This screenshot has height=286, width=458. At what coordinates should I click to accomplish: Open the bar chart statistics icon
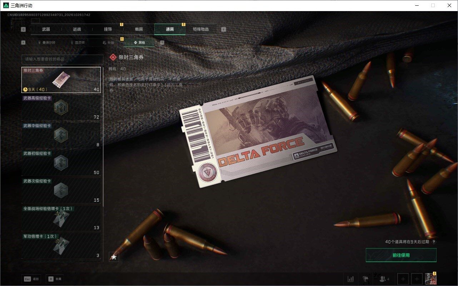pyautogui.click(x=351, y=279)
